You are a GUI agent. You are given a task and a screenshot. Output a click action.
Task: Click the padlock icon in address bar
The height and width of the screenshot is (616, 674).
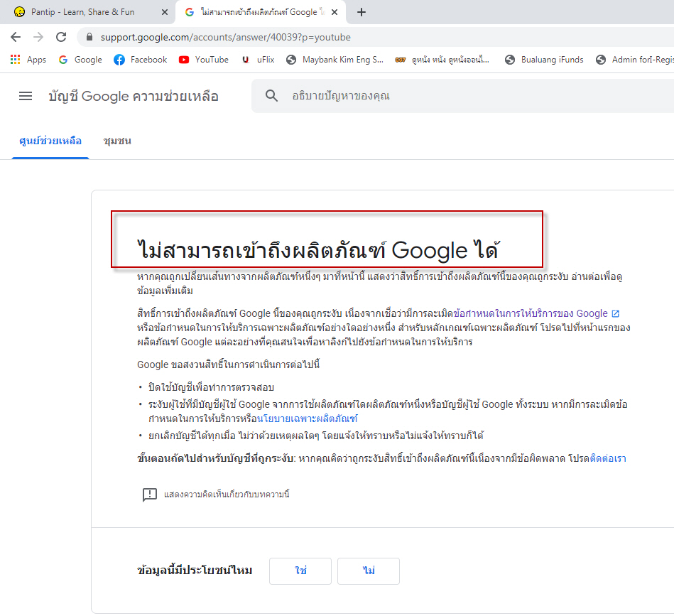[89, 37]
